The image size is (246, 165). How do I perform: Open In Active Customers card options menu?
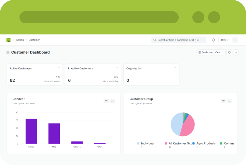pos(117,67)
